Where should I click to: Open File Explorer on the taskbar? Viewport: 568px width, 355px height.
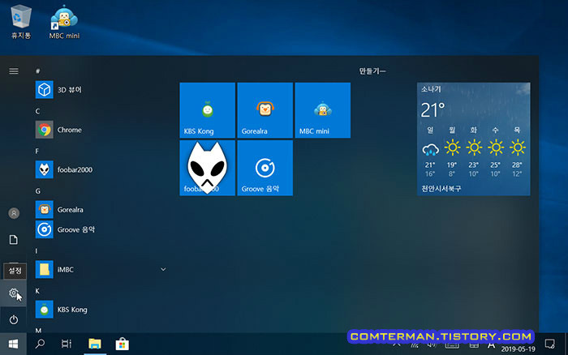pyautogui.click(x=95, y=344)
